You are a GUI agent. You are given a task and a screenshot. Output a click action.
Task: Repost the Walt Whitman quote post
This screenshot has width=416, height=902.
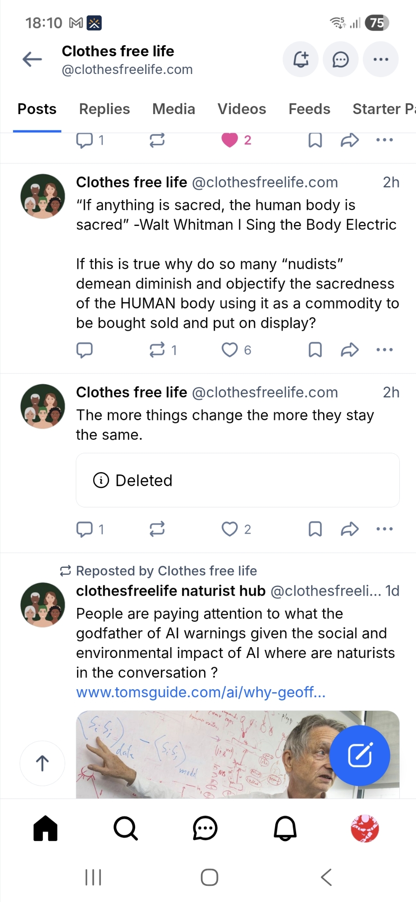click(157, 350)
